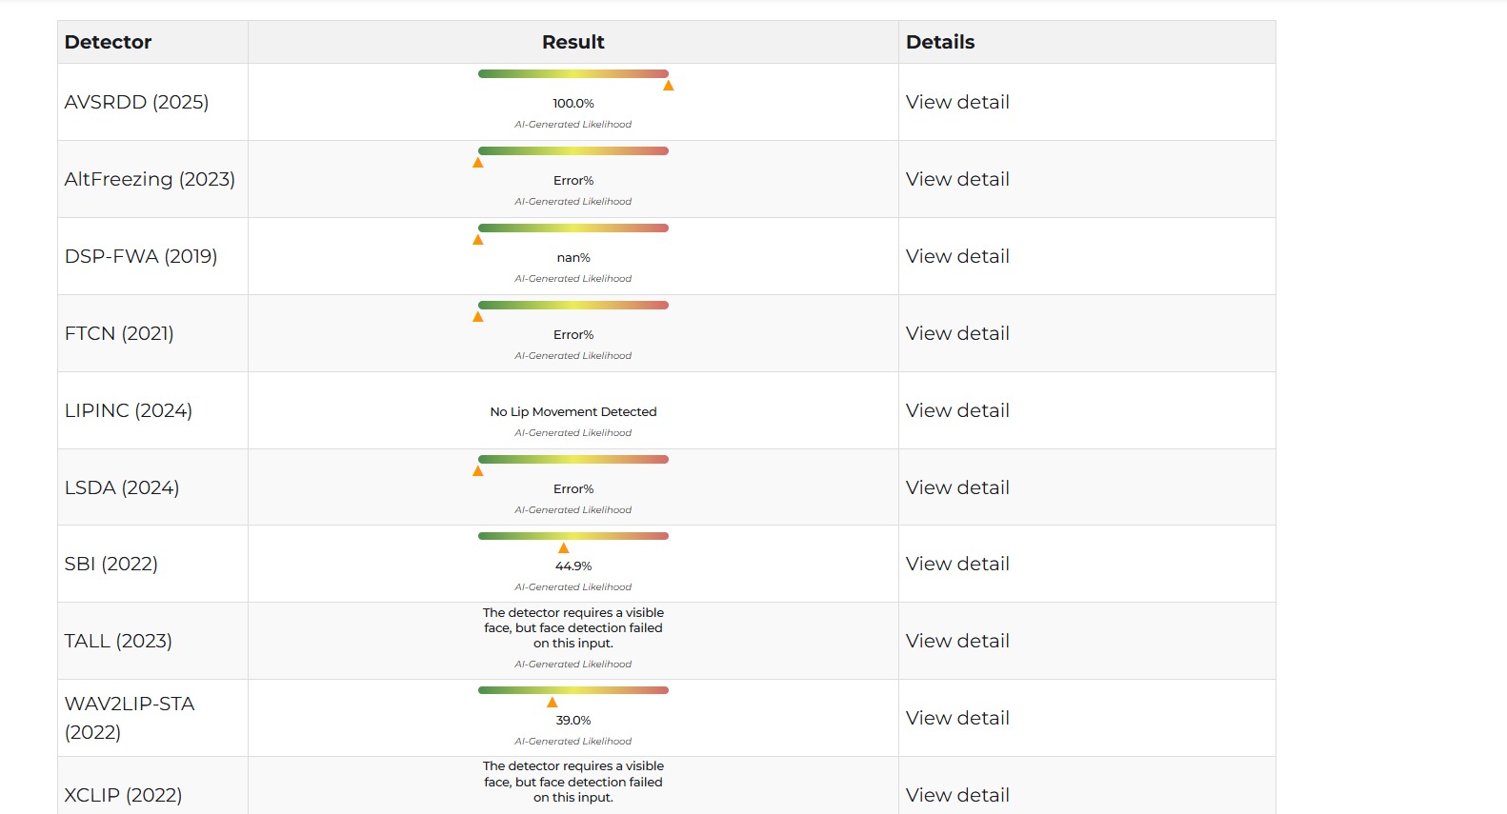Viewport: 1507px width, 814px height.
Task: Click the SBI 44.9% triangle marker
Action: [564, 548]
